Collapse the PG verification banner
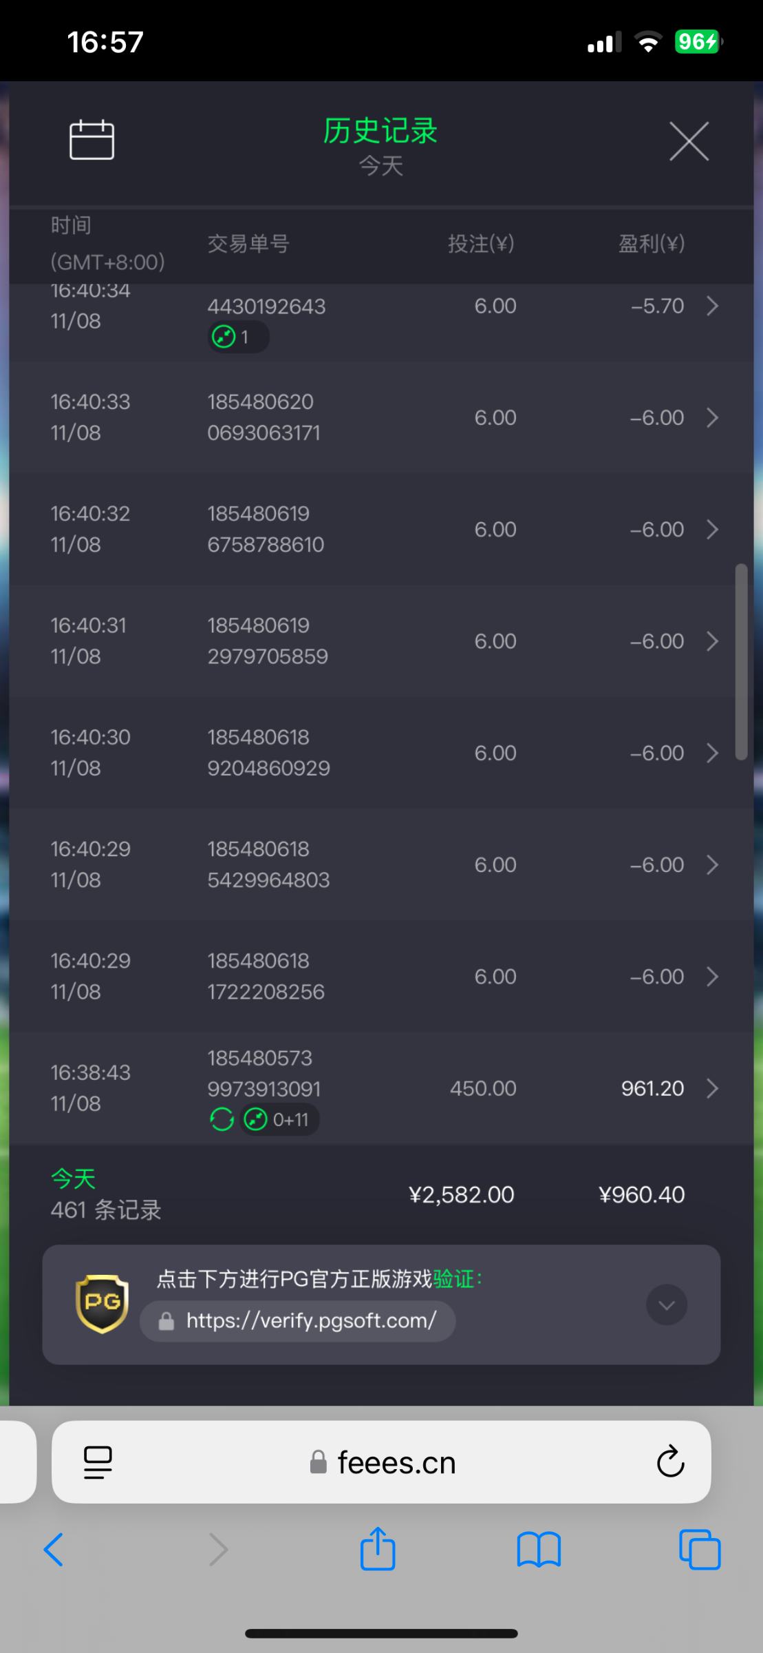 [666, 1304]
